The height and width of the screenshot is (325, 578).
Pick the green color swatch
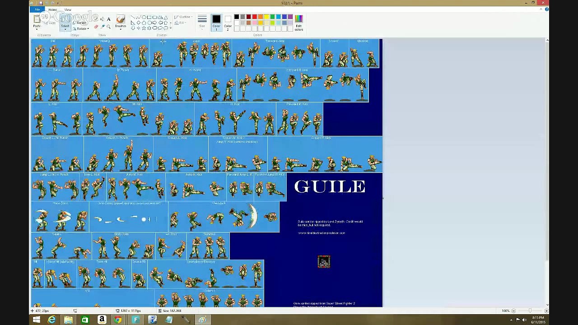pos(272,17)
